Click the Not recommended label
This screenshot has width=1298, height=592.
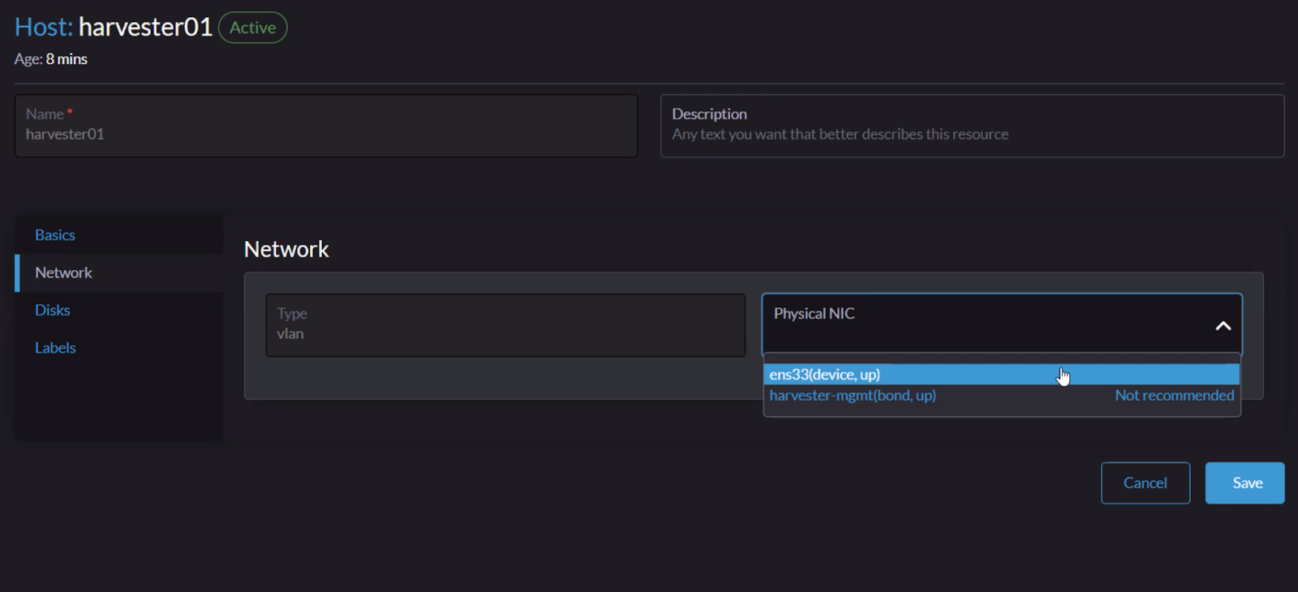[1174, 395]
